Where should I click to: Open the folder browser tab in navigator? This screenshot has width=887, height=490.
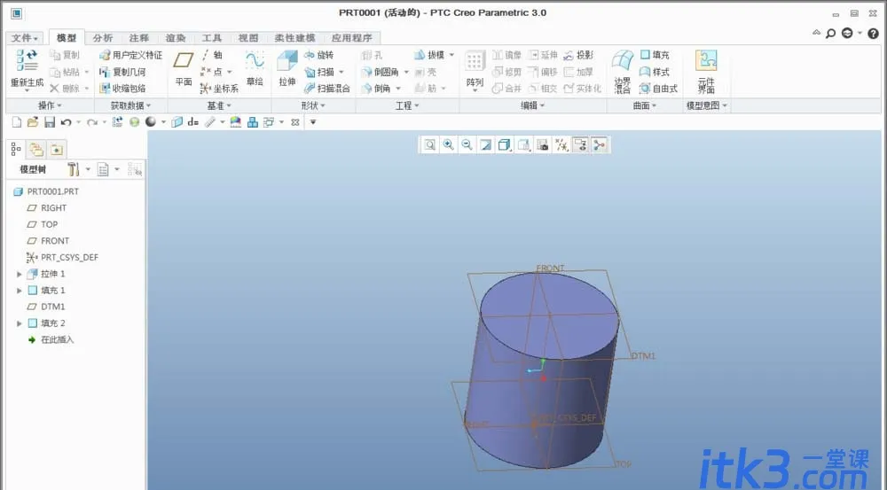click(36, 150)
